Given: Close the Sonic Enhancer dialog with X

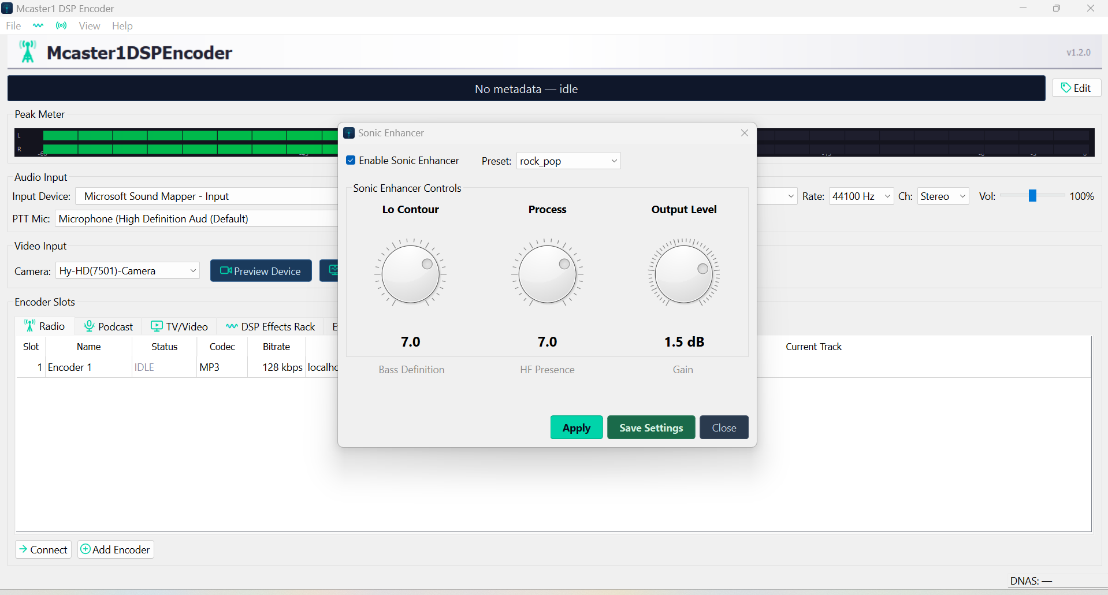Looking at the screenshot, I should click(x=744, y=133).
